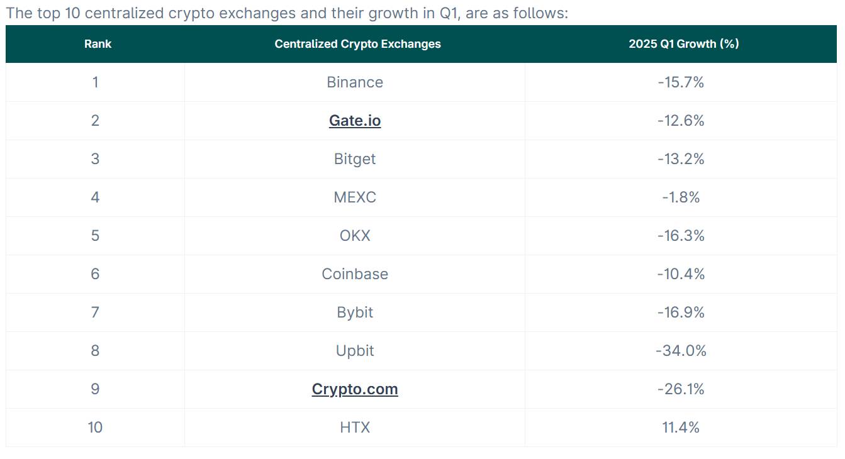Select the HTX exchange cell

click(355, 428)
